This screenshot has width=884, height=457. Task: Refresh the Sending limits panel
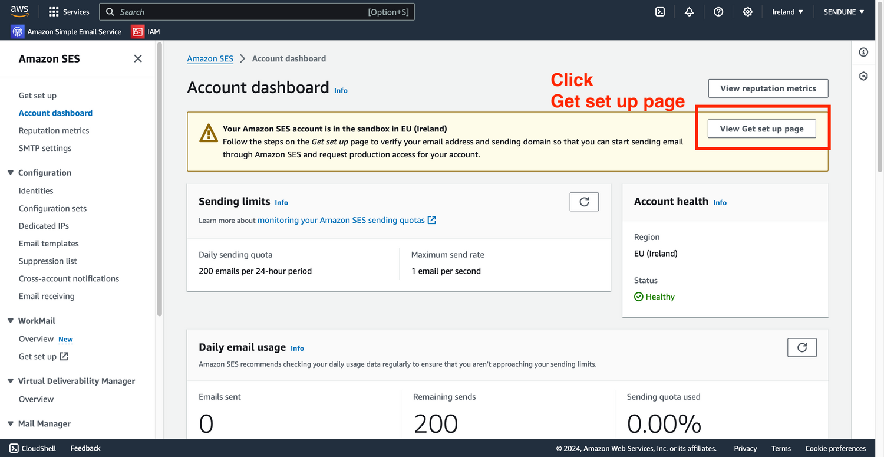(584, 202)
